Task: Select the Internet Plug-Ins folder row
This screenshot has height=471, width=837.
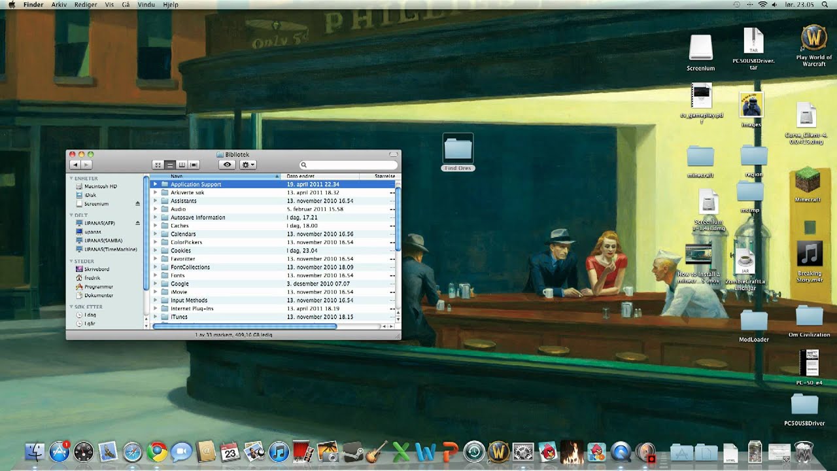Action: (272, 309)
